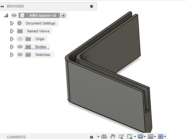Expand the Comments panel with plus button

pyautogui.click(x=91, y=137)
